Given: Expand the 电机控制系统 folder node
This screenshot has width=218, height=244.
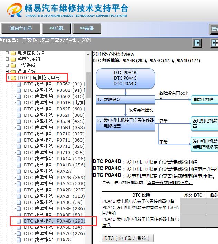Looking at the screenshot, I should [x=7, y=53].
